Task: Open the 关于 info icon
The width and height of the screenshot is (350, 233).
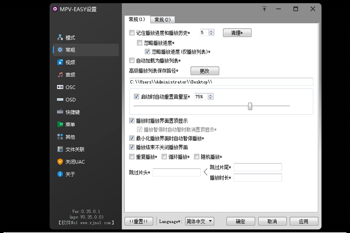Action: tap(60, 174)
